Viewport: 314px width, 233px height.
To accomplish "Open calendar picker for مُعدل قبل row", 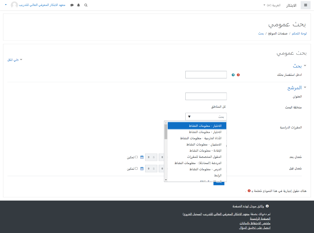I will pos(142,168).
